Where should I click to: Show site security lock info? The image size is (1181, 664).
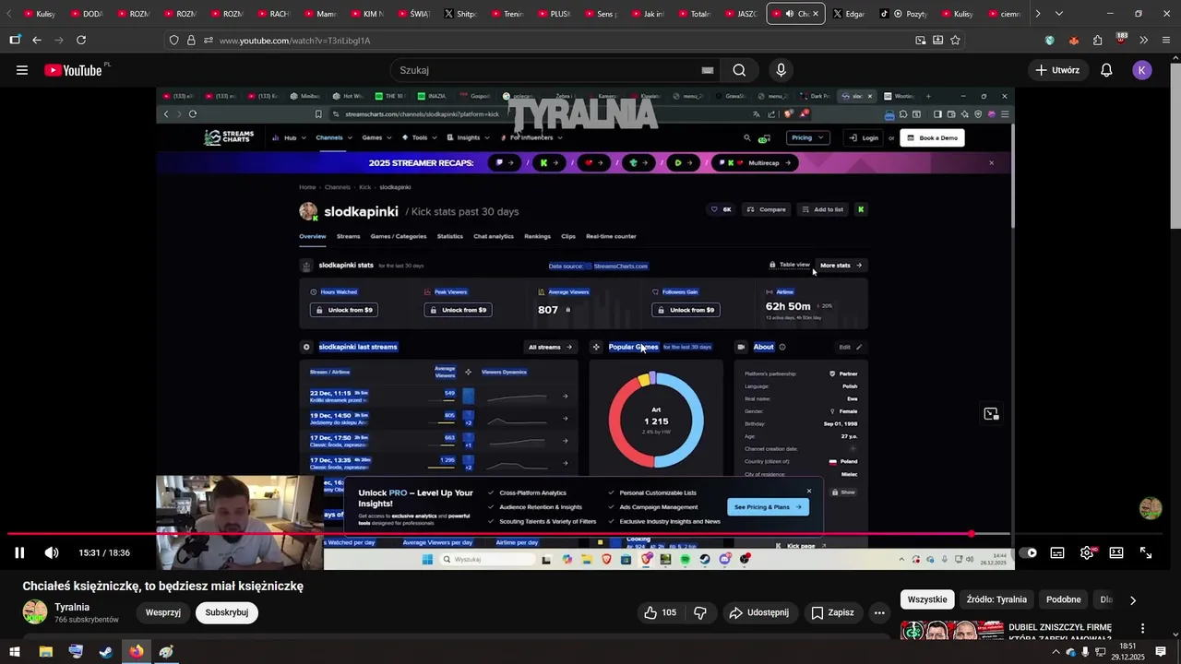click(191, 41)
